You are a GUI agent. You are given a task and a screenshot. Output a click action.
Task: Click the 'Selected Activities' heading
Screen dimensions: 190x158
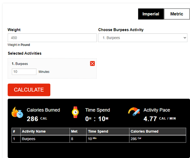[x=24, y=54]
